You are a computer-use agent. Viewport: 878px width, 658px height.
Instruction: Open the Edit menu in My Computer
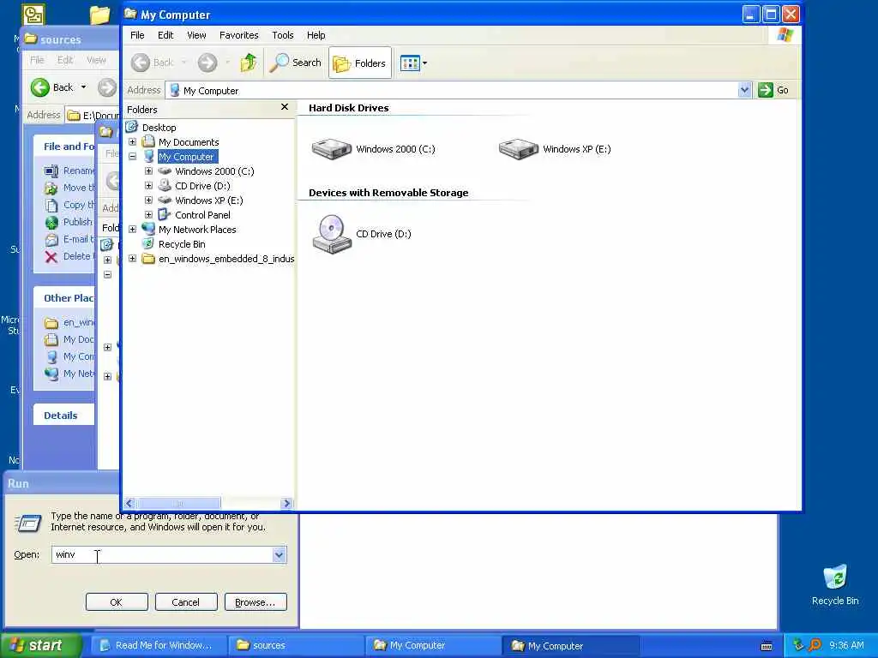click(x=165, y=35)
